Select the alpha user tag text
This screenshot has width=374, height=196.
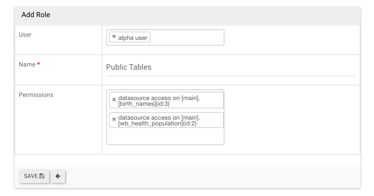(133, 38)
